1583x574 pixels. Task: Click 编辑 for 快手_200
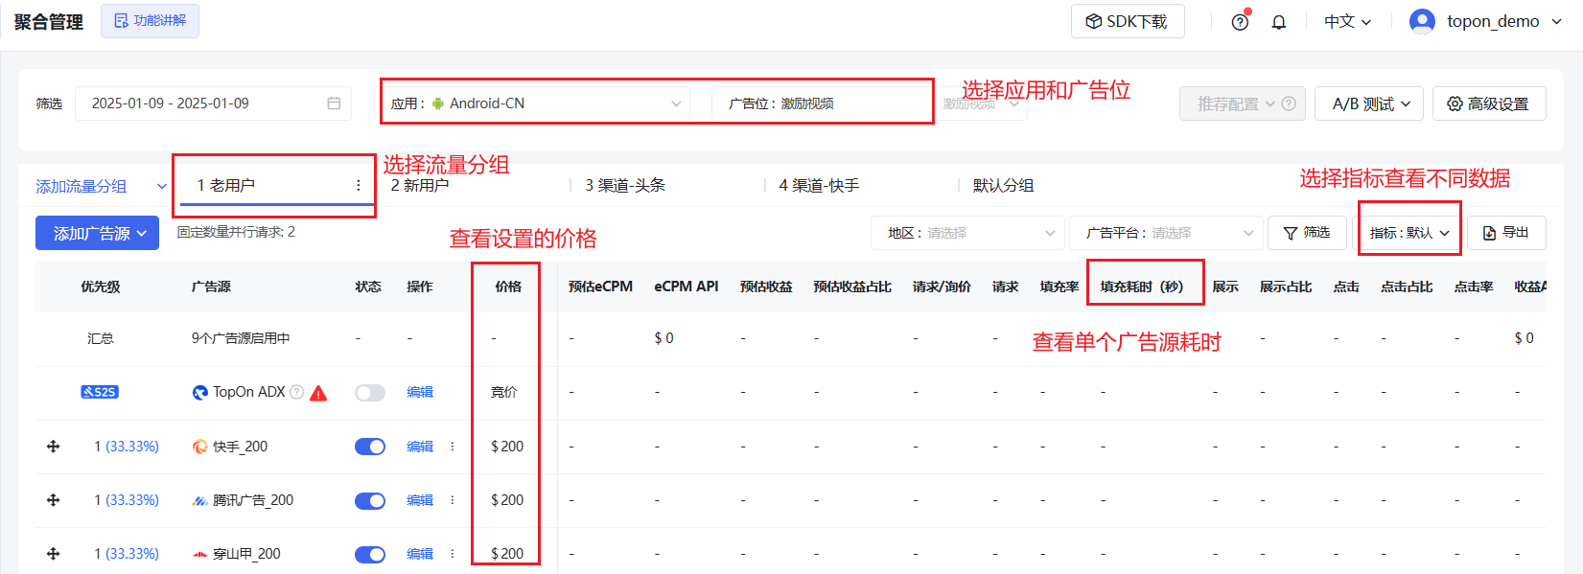420,447
